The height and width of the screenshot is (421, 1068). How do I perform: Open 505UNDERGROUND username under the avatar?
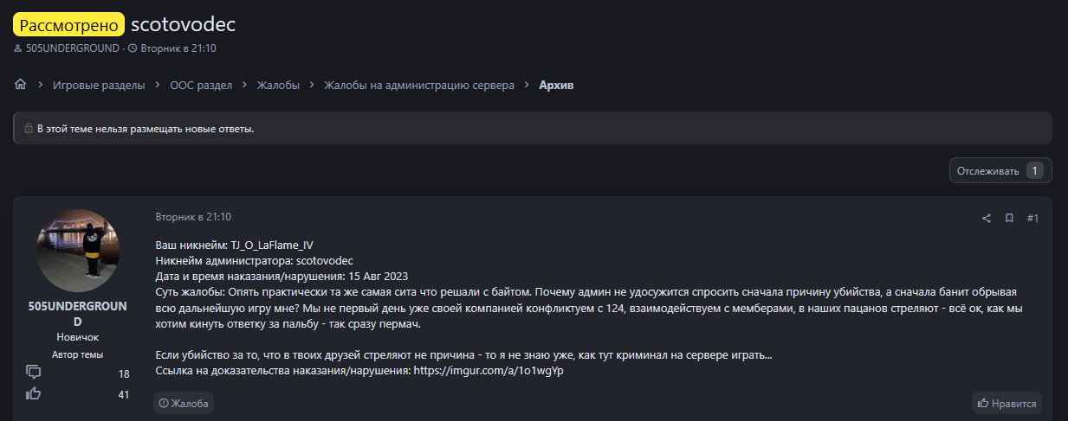point(78,314)
